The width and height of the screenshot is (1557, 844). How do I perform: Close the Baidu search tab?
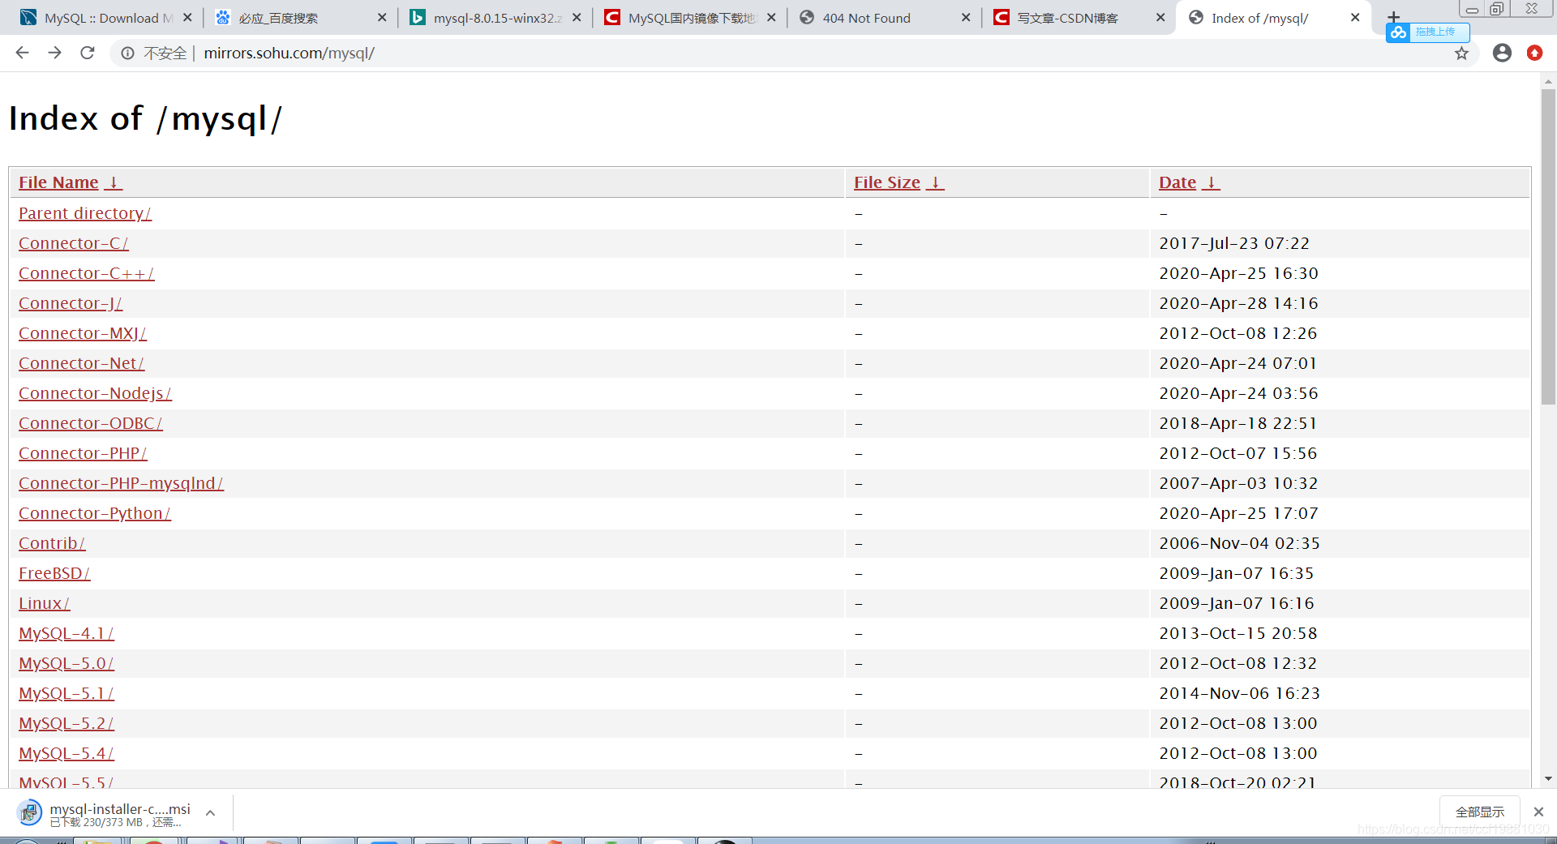tap(382, 17)
